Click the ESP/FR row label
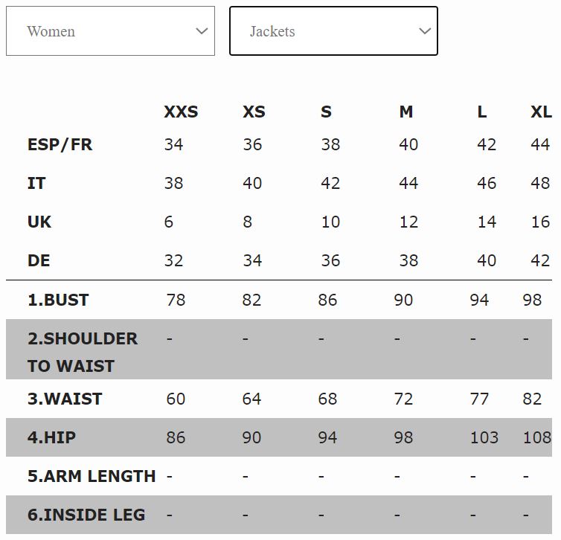The height and width of the screenshot is (540, 561). pyautogui.click(x=60, y=144)
